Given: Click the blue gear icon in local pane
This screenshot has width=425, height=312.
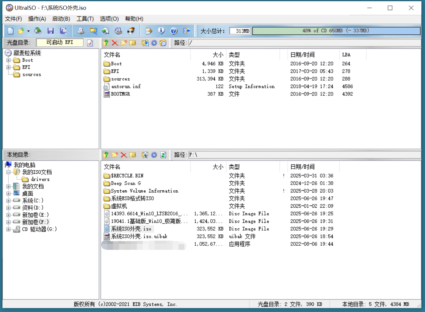Looking at the screenshot, I should 154,155.
